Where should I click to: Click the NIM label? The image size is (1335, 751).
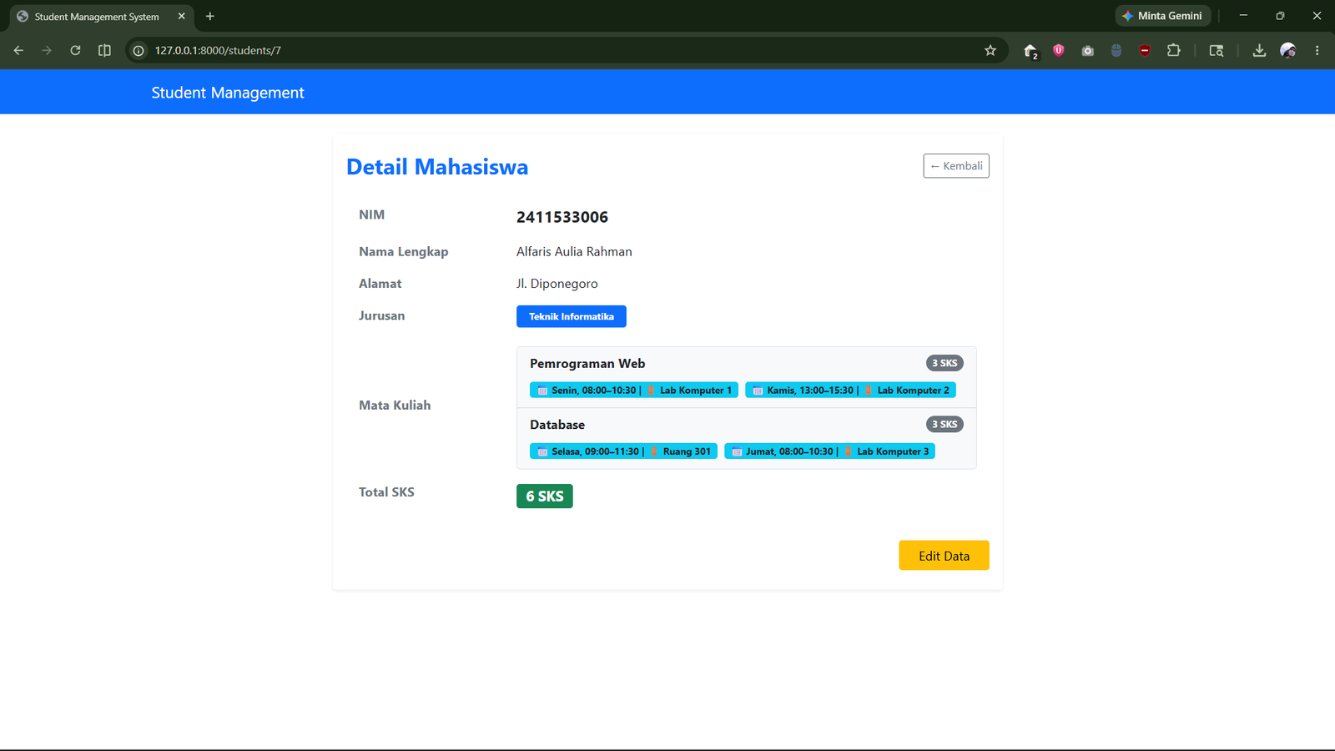pyautogui.click(x=372, y=214)
